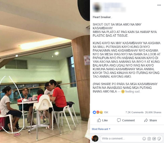Open the 7.2K Comments link
Screen dimensions: 164x143
pyautogui.click(x=134, y=112)
